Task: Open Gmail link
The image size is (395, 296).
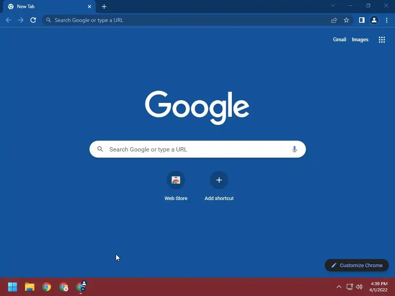Action: tap(339, 40)
